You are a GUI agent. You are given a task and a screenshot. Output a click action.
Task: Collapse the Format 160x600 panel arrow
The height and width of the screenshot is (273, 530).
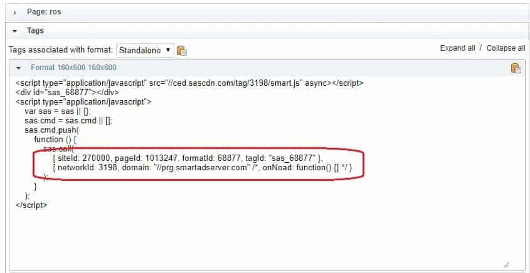(19, 68)
